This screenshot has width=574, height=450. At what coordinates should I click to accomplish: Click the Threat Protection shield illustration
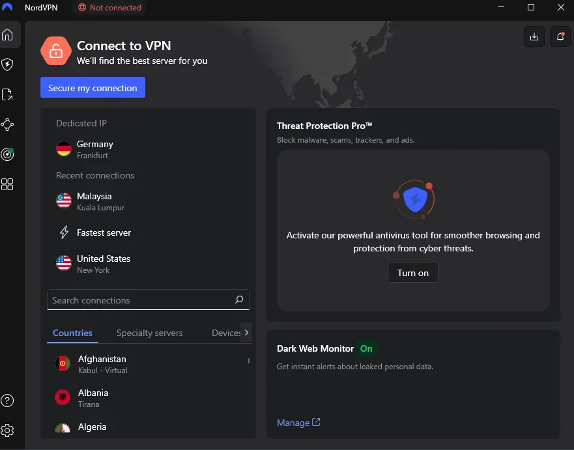[414, 199]
